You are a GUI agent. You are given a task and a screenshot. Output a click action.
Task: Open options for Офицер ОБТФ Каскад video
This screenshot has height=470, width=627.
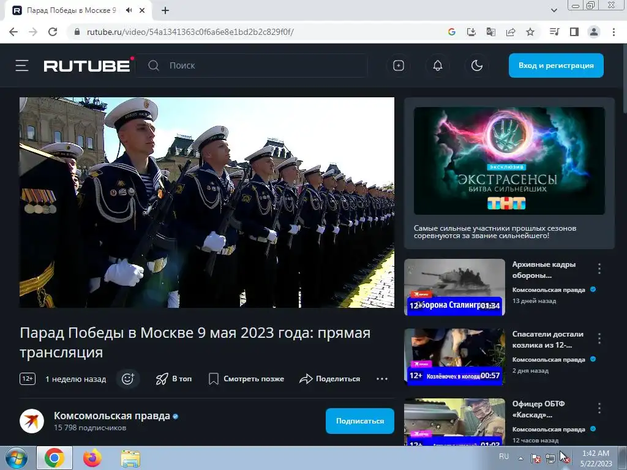(x=599, y=408)
